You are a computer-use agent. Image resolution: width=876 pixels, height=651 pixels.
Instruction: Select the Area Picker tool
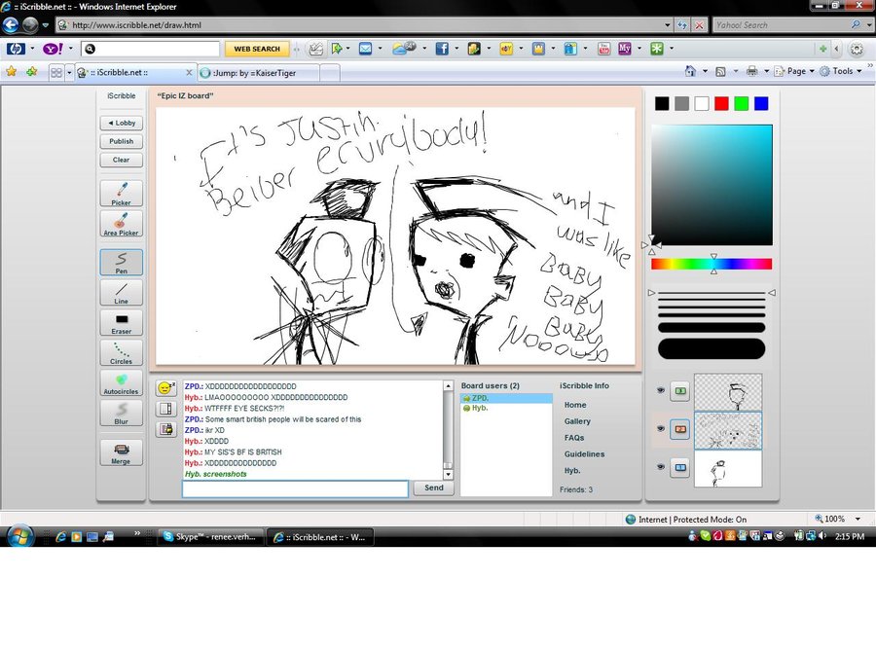(x=122, y=224)
